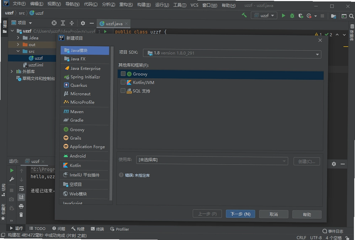Open Run panel gear settings on the right

point(334,164)
